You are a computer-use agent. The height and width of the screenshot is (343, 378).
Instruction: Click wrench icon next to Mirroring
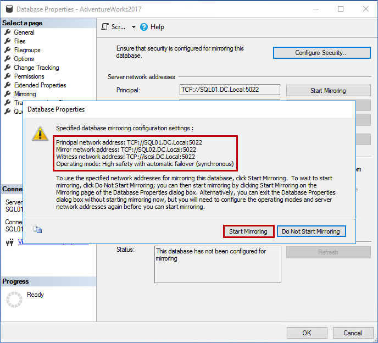(8, 93)
